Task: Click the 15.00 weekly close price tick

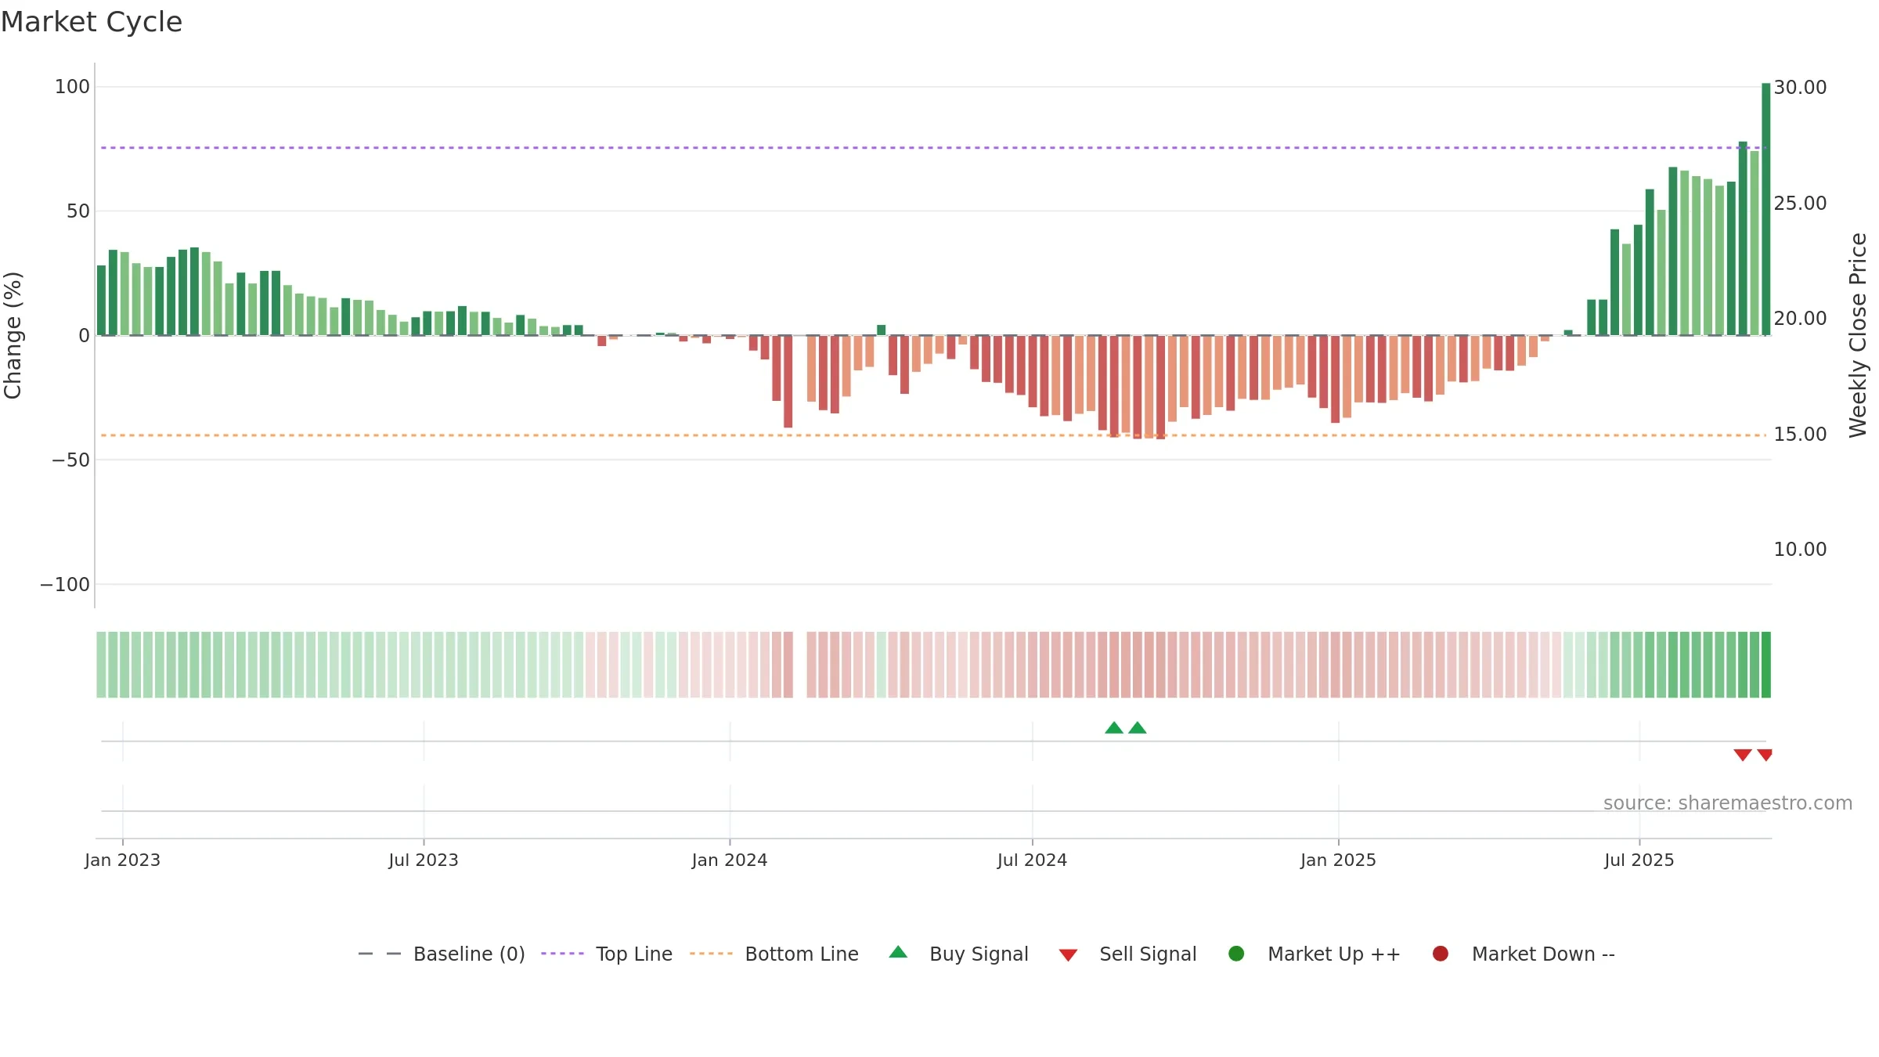Action: pos(1800,435)
